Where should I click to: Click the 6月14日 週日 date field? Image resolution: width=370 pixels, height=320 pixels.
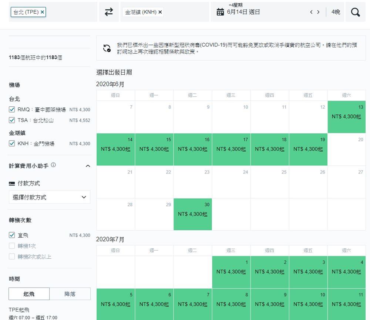(243, 12)
